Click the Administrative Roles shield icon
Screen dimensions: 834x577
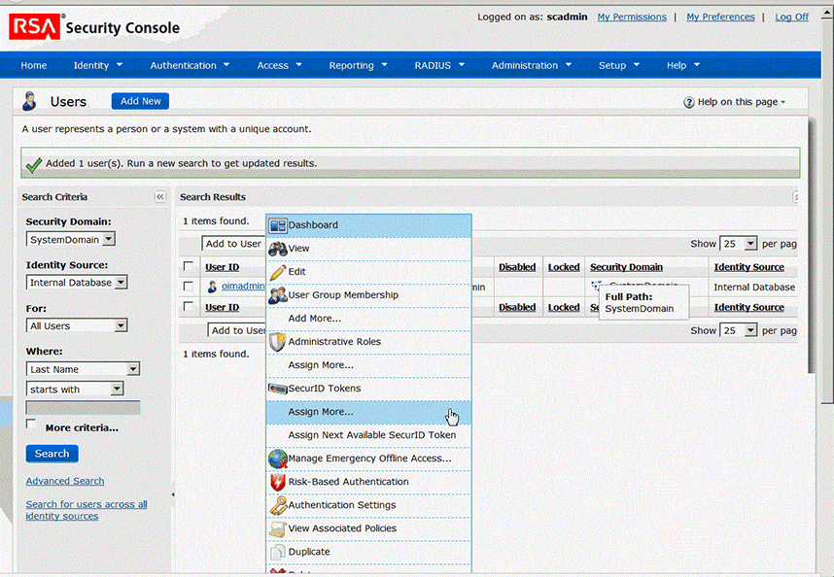(277, 342)
